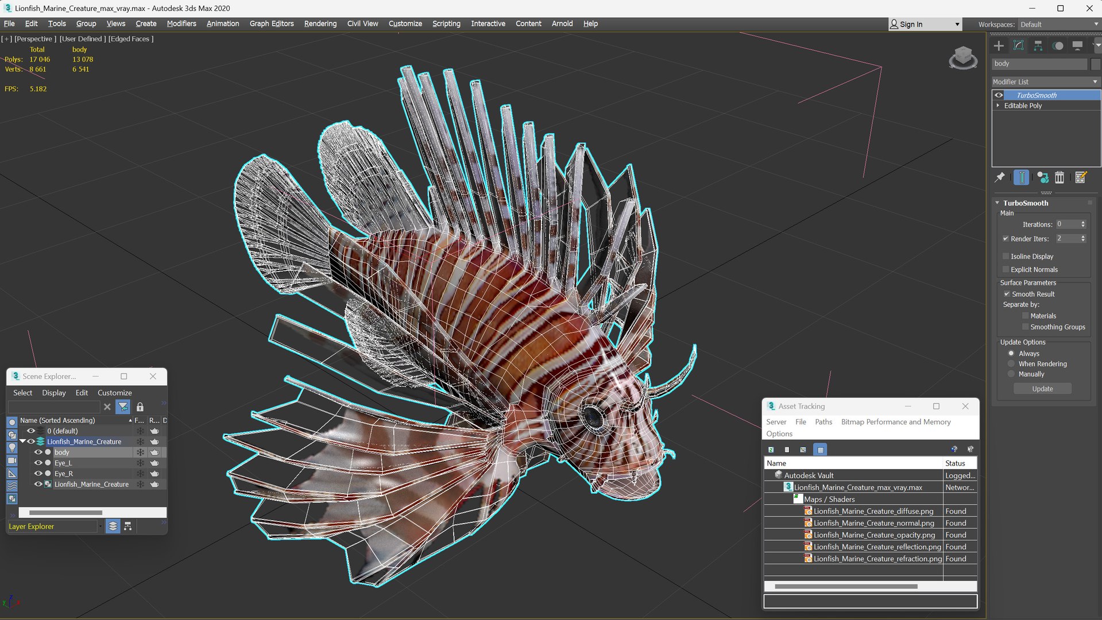Switch to the Modify panel icon

[1018, 46]
